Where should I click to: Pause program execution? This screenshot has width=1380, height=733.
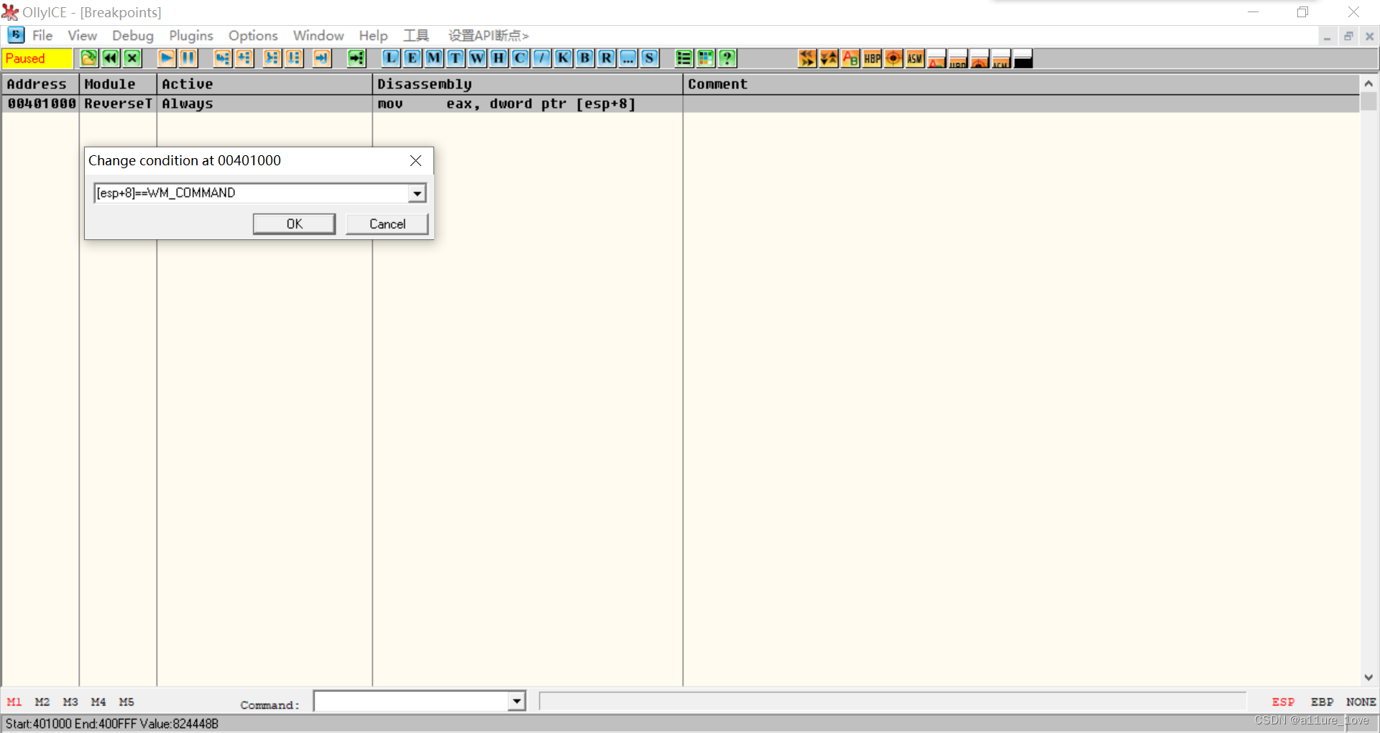[188, 58]
